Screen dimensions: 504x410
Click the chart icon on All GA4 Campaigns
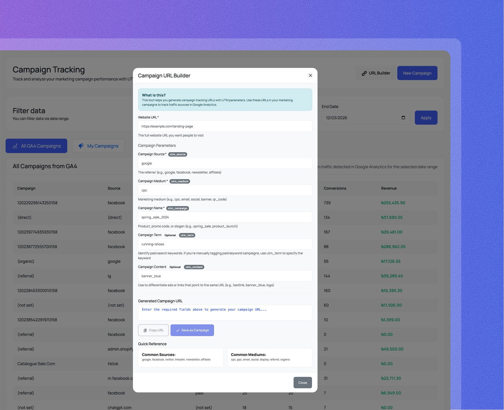pyautogui.click(x=15, y=146)
